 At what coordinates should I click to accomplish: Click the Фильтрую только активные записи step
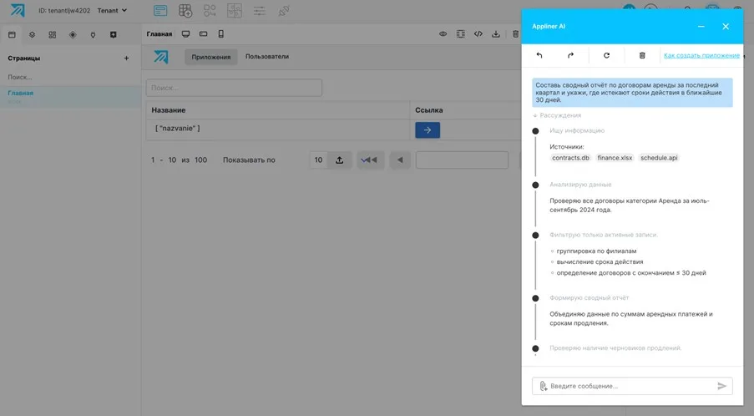click(x=604, y=235)
